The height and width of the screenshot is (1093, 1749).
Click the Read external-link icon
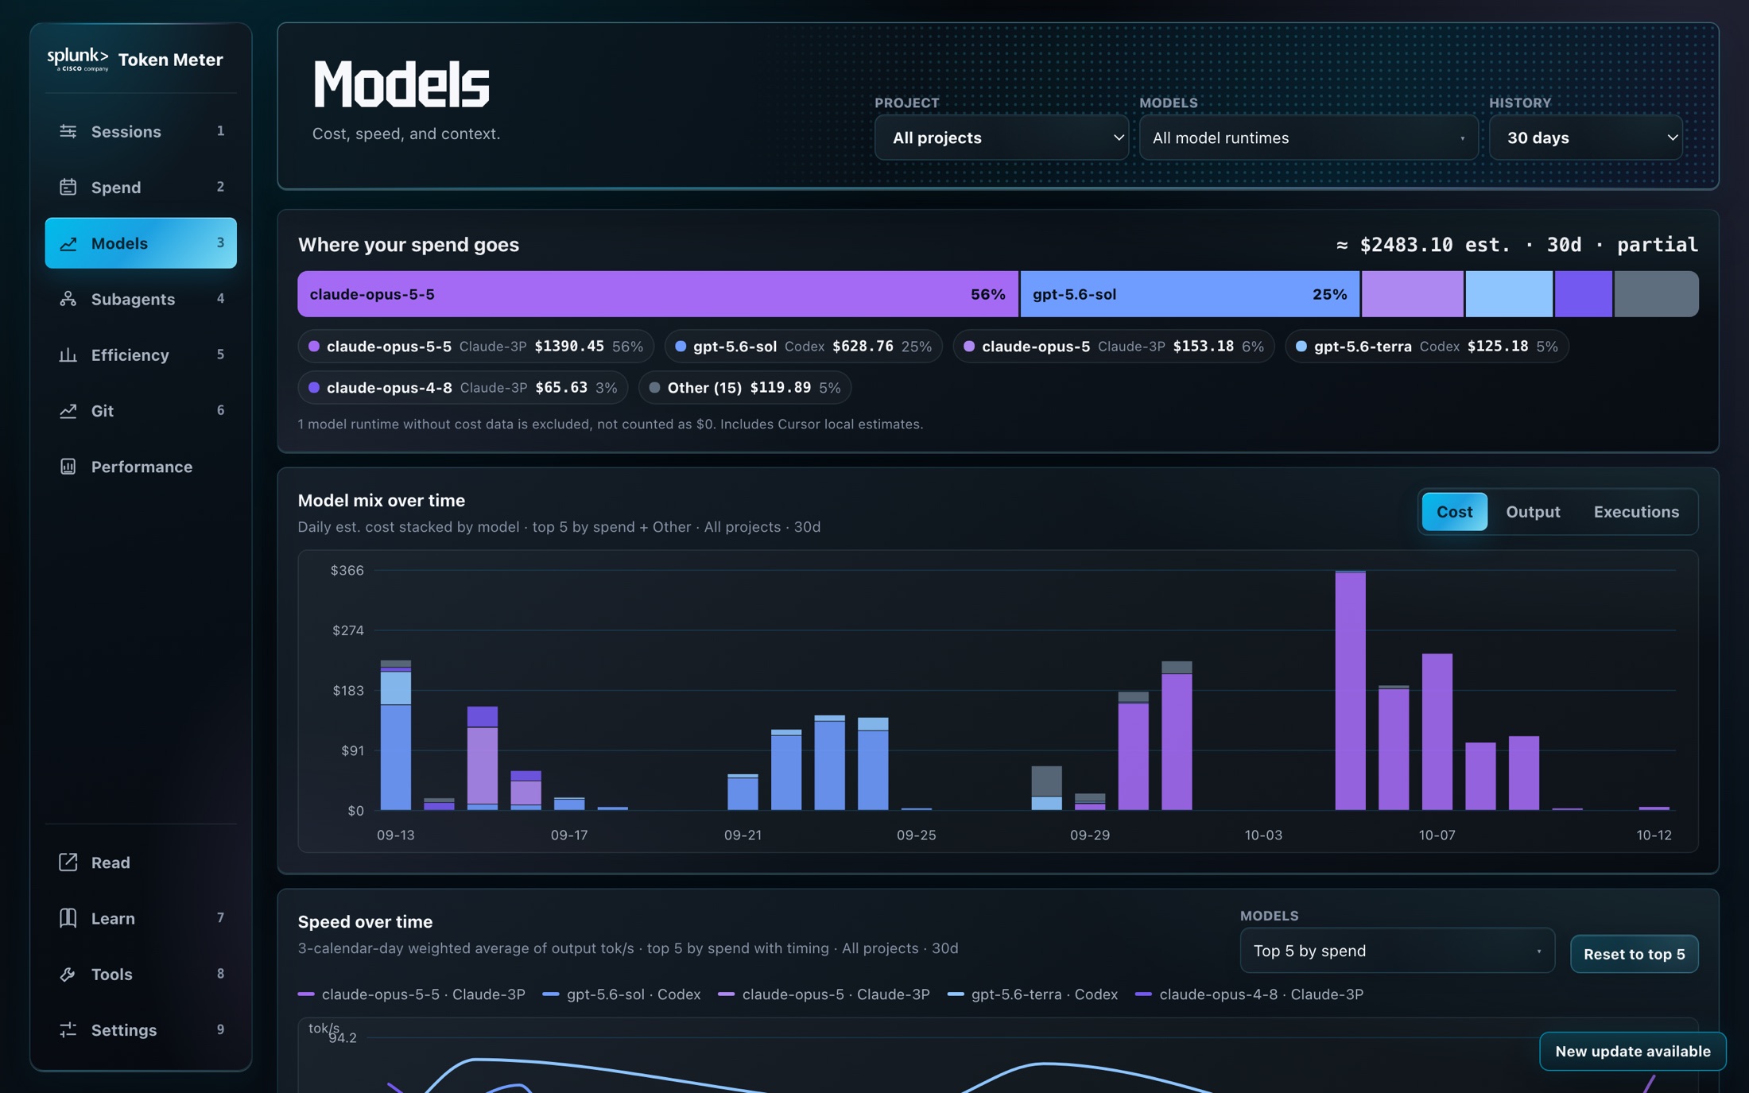pyautogui.click(x=68, y=862)
